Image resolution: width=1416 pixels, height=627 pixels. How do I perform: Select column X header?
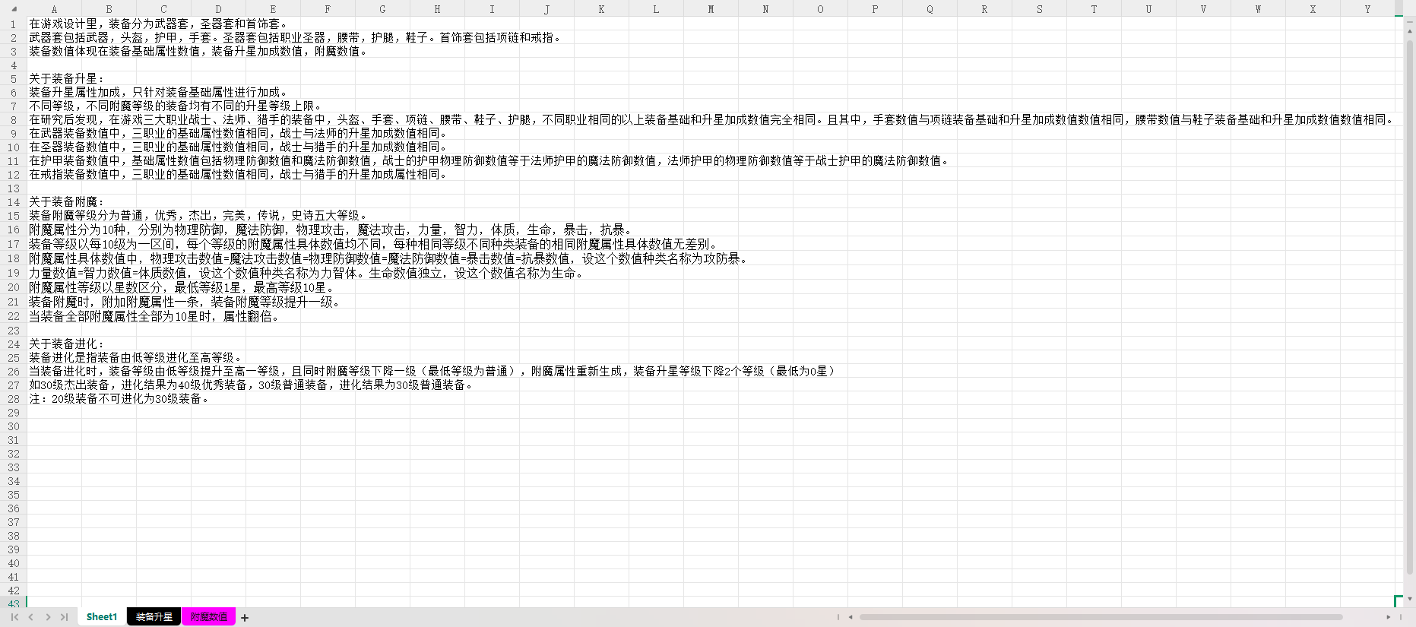pos(1313,9)
